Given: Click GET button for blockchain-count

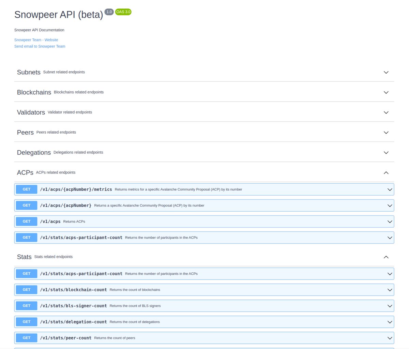Looking at the screenshot, I should tap(27, 289).
